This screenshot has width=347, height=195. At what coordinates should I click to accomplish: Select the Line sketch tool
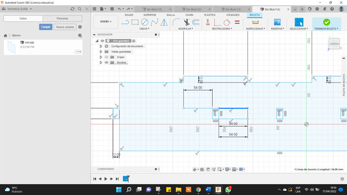[x=125, y=22]
